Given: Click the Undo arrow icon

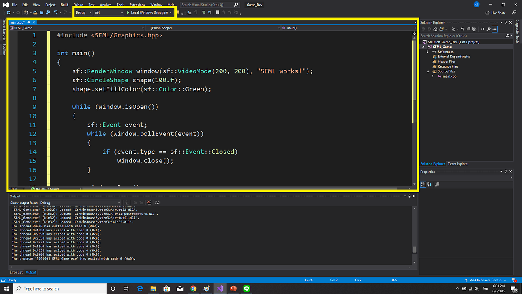Looking at the screenshot, I should pyautogui.click(x=56, y=13).
